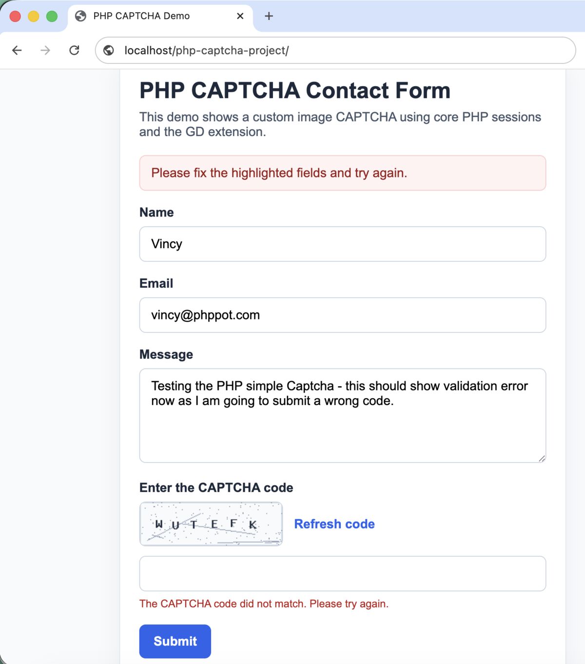This screenshot has height=664, width=585.
Task: Click the Refresh code link
Action: coord(334,524)
